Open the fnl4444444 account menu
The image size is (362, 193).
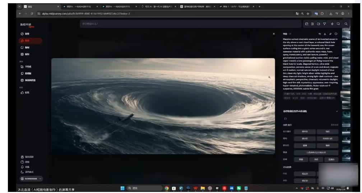click(x=31, y=179)
